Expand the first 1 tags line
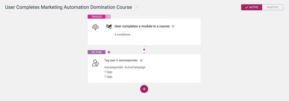Screen dimensions: 289x101 coord(108,72)
